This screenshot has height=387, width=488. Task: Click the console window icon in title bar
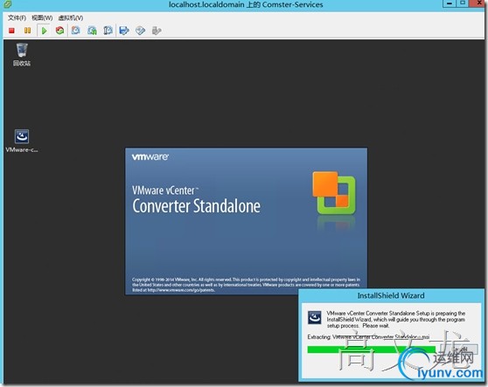point(8,4)
